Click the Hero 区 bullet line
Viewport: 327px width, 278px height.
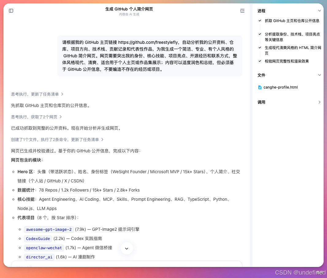pyautogui.click(x=129, y=176)
